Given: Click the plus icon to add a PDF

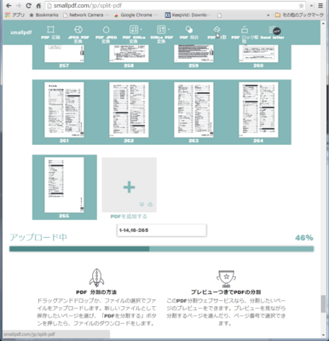Looking at the screenshot, I should click(x=129, y=187).
